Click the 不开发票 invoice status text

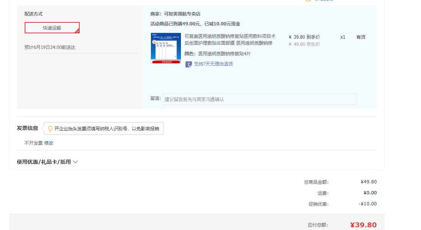[33, 143]
